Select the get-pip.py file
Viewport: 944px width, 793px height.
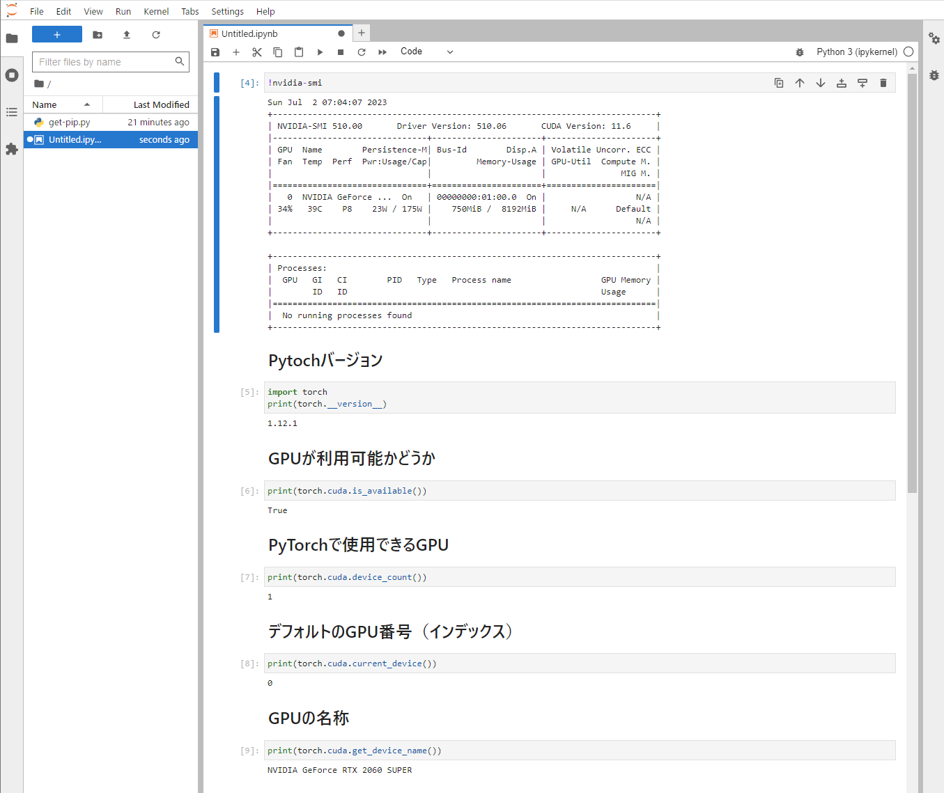pos(111,122)
